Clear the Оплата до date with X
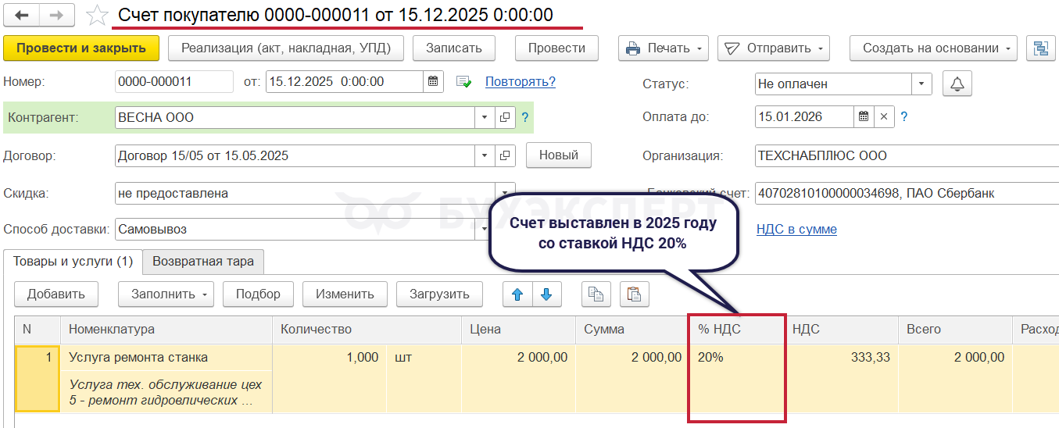This screenshot has height=428, width=1059. pyautogui.click(x=884, y=117)
